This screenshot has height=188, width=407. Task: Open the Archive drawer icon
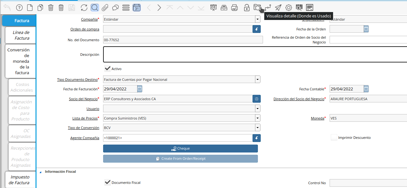point(224,8)
